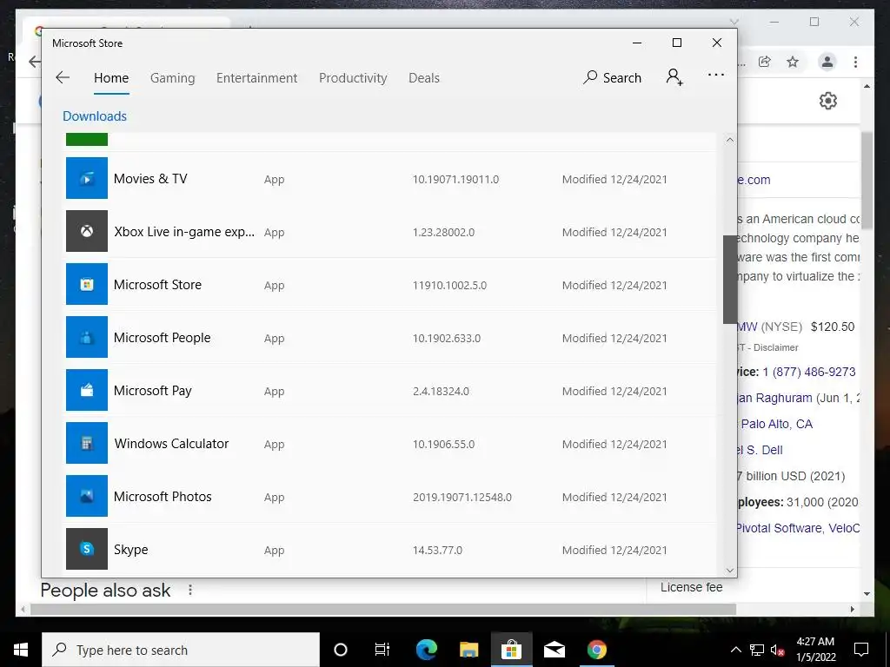890x667 pixels.
Task: Click version number 2019.19071.12548.0
Action: tap(462, 498)
